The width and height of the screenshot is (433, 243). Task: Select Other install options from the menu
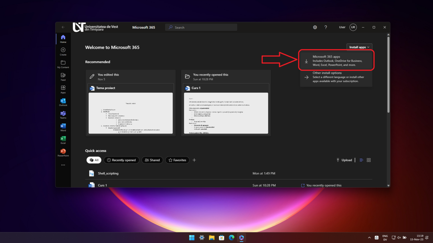coord(336,77)
